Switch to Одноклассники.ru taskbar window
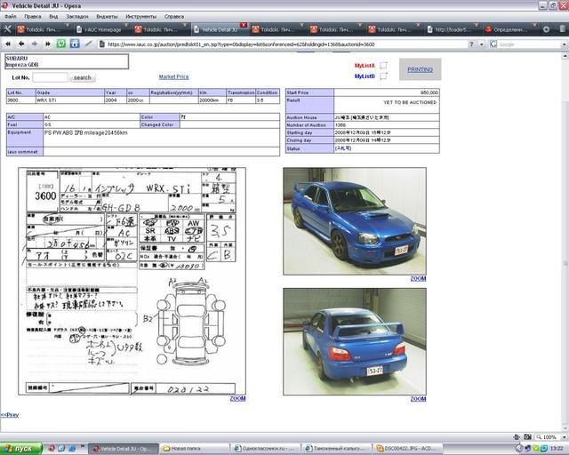 pyautogui.click(x=265, y=449)
